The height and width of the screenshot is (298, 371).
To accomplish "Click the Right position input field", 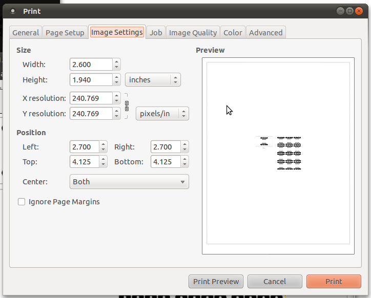I will coord(166,147).
